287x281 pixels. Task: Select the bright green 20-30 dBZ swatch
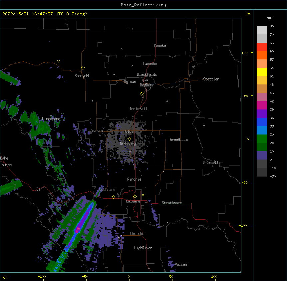point(262,139)
